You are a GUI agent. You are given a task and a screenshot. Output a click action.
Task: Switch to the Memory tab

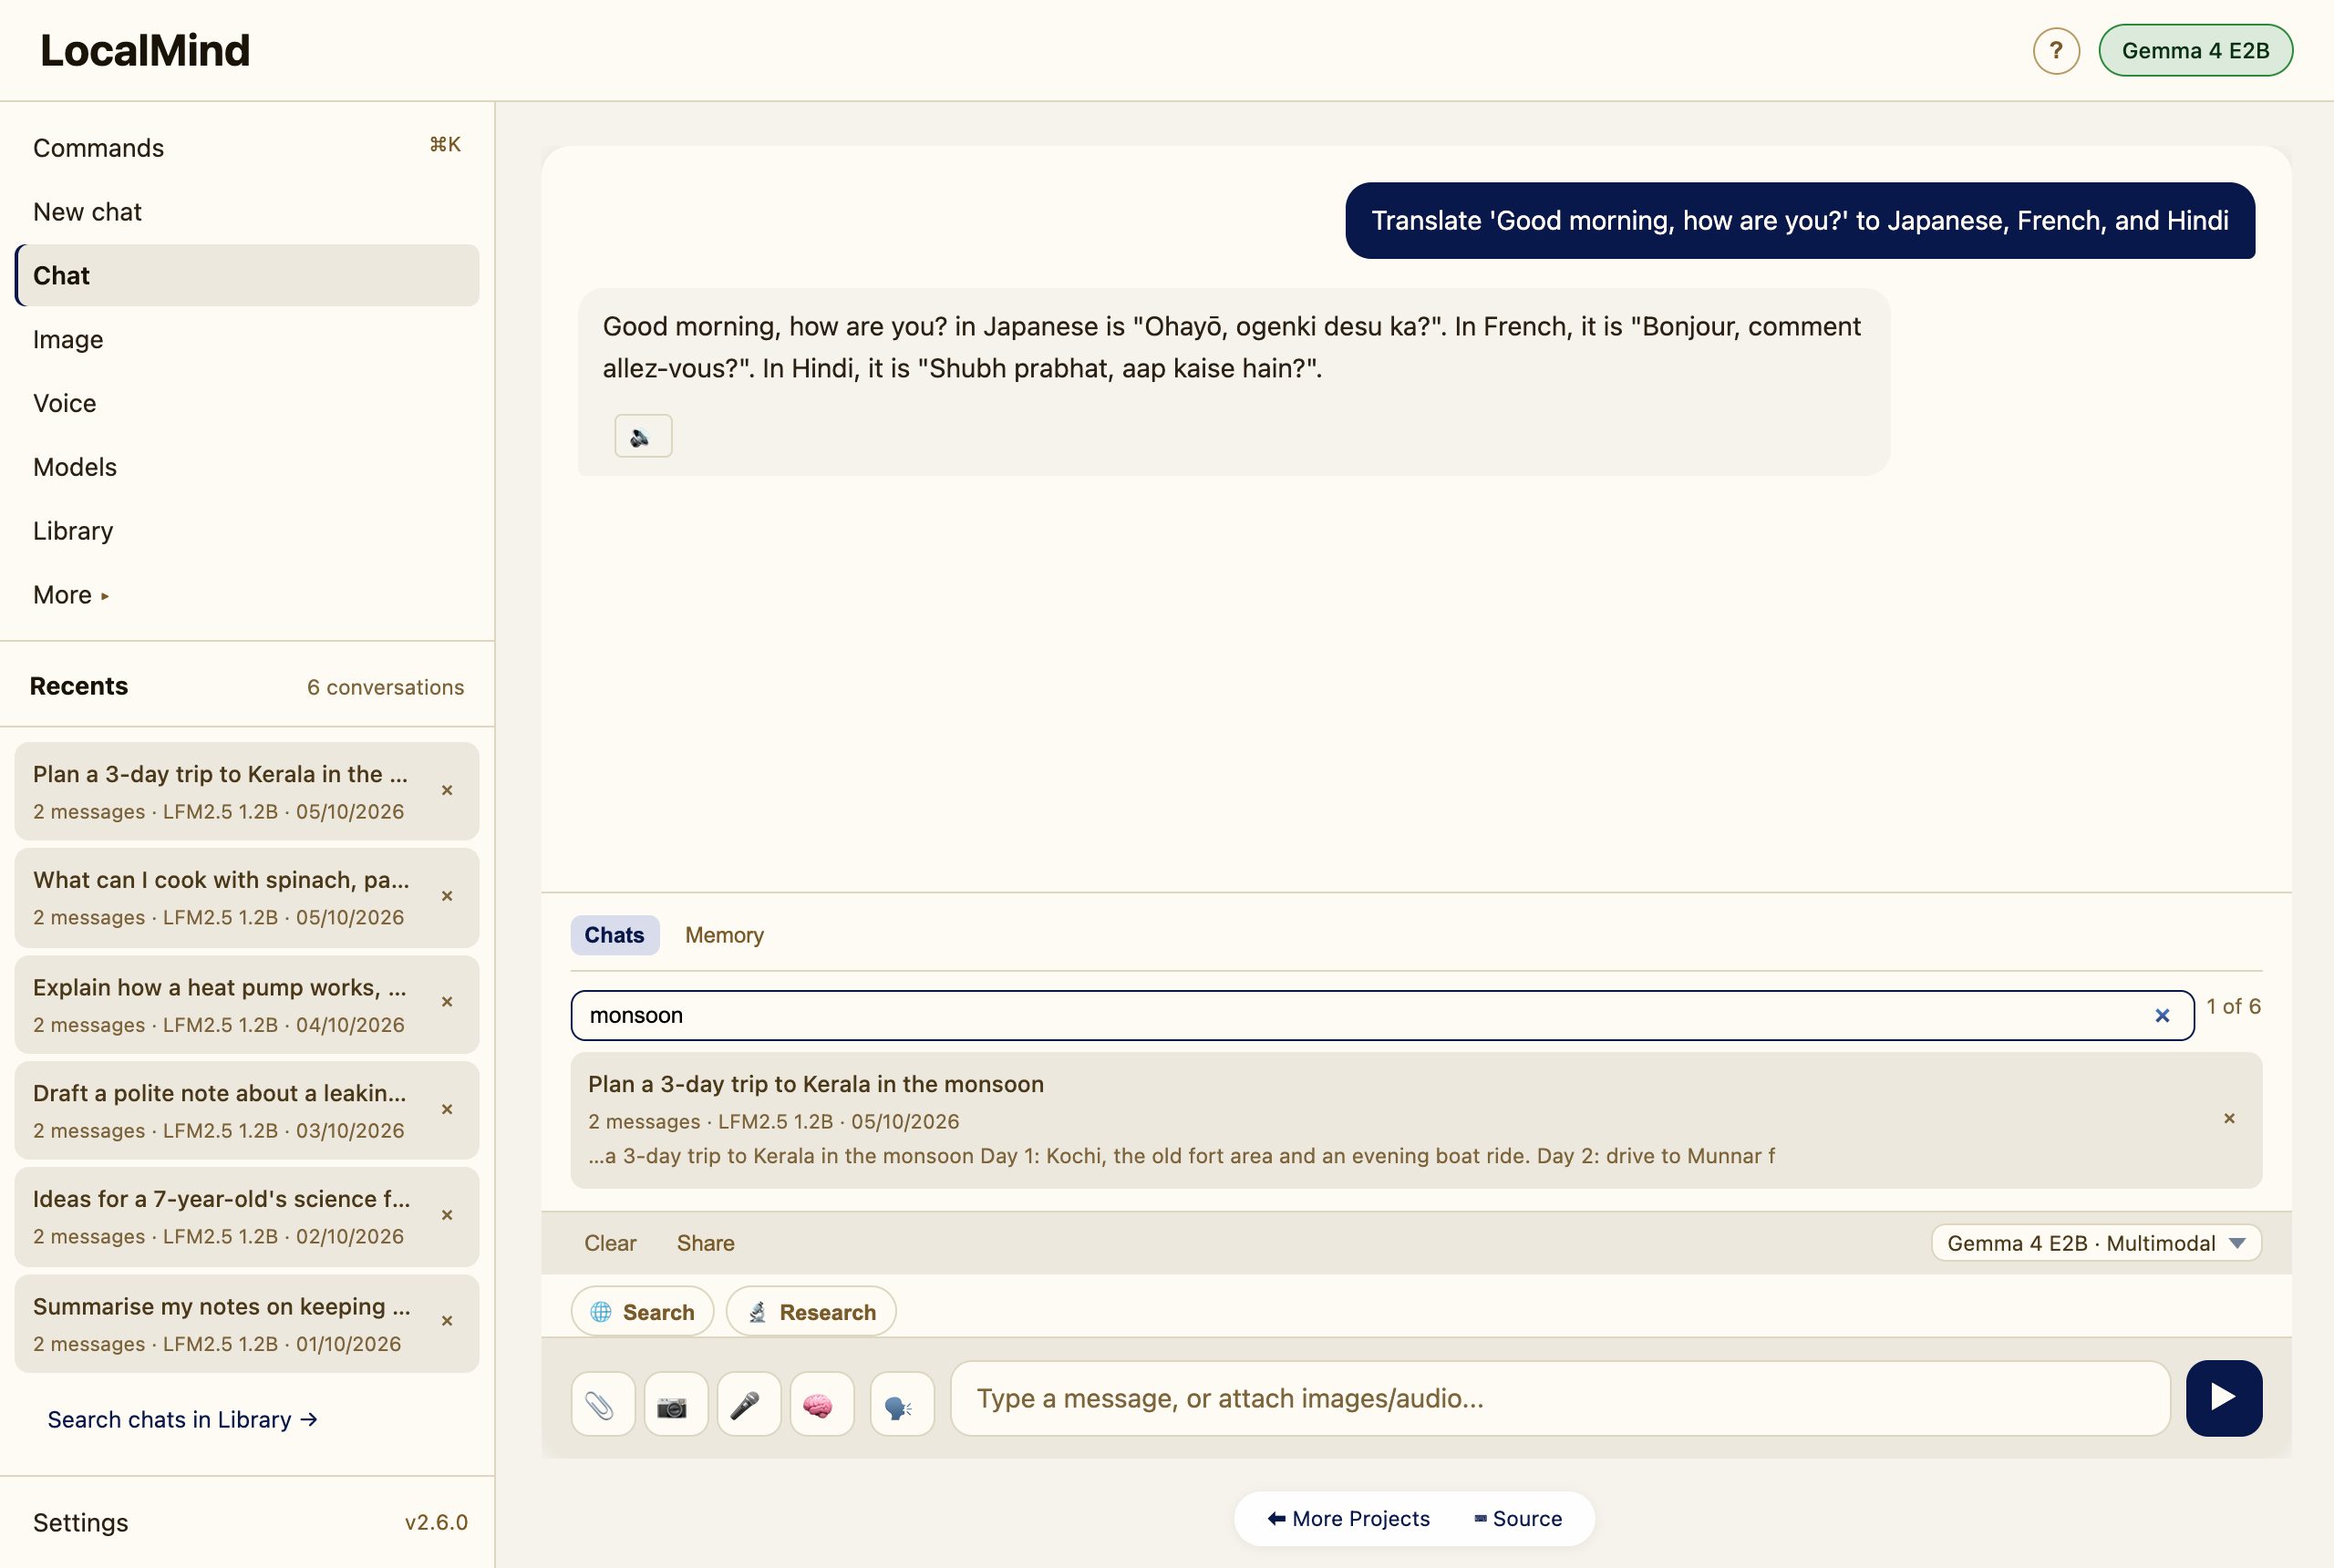pyautogui.click(x=724, y=935)
